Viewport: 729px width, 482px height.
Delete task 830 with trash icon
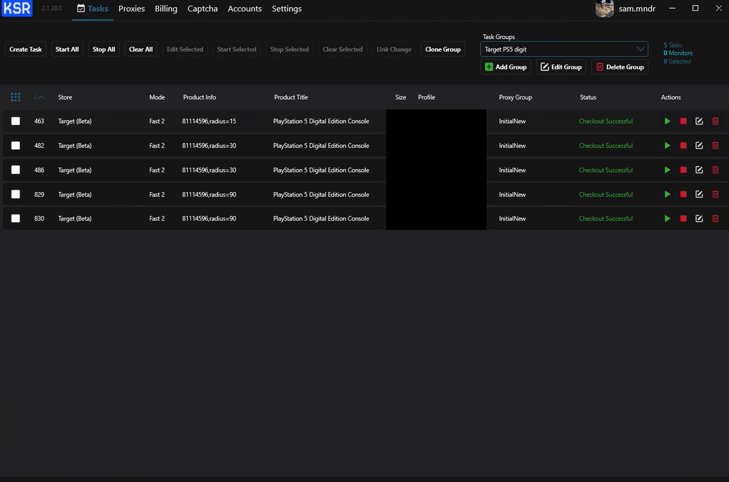tap(715, 218)
